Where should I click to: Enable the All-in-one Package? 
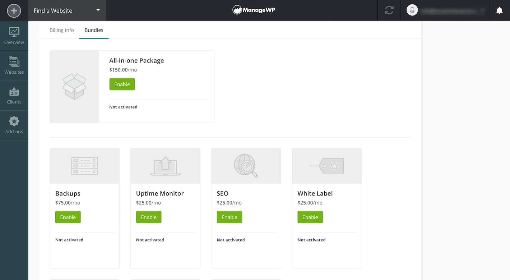(x=122, y=84)
